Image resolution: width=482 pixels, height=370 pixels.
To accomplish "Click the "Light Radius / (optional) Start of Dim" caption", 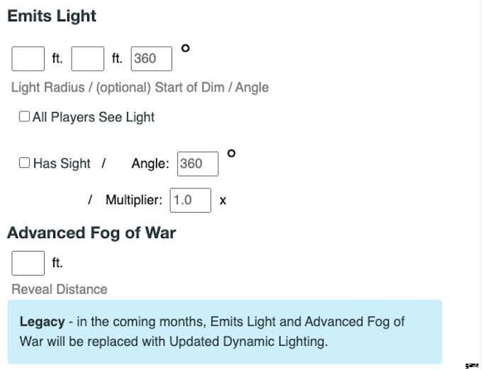I will pyautogui.click(x=118, y=87).
